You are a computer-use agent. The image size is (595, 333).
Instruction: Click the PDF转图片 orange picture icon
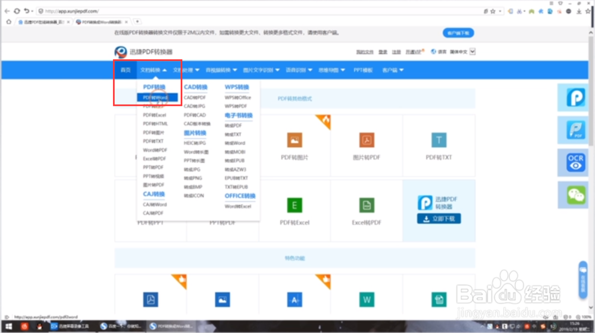tap(295, 140)
